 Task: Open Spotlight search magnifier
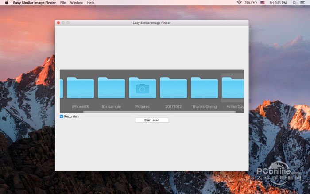294,3
